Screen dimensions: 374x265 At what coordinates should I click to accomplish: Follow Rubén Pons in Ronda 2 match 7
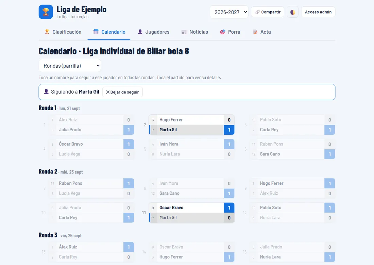point(70,183)
